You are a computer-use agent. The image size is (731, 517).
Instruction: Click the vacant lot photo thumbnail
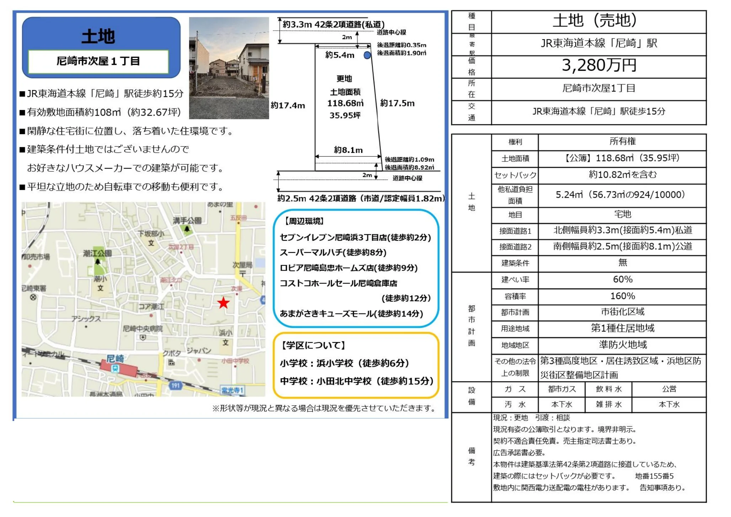tap(229, 68)
